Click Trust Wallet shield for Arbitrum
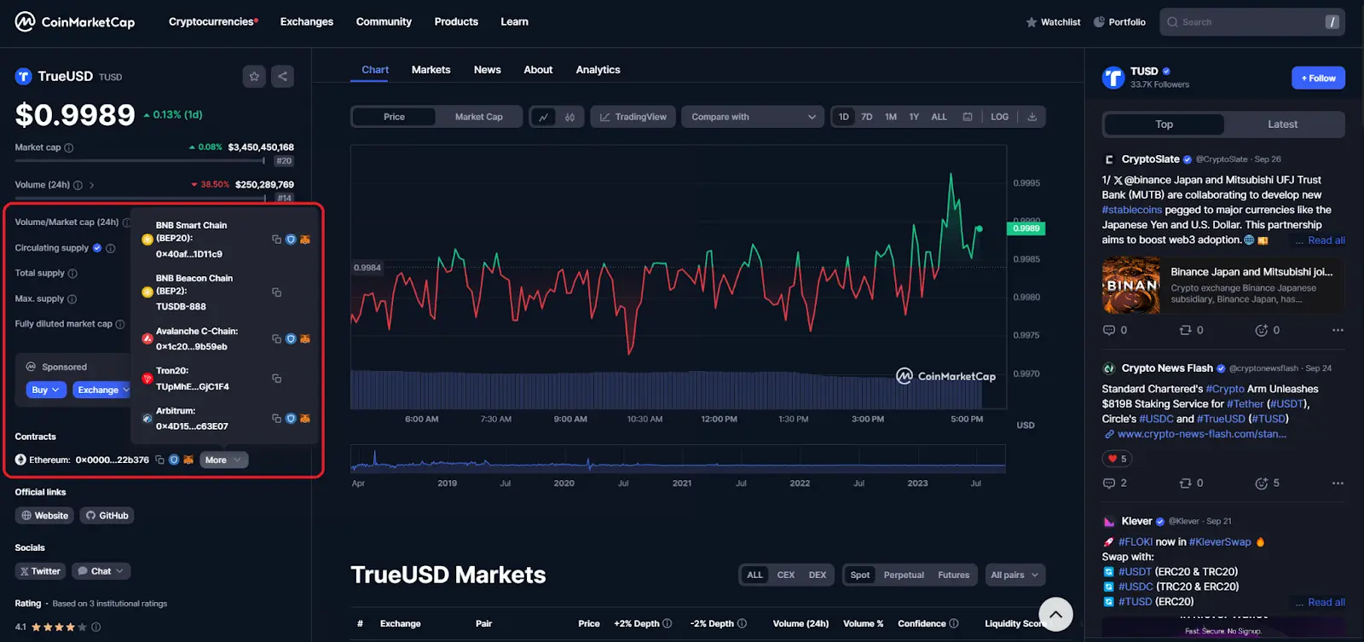The width and height of the screenshot is (1364, 642). click(x=291, y=419)
